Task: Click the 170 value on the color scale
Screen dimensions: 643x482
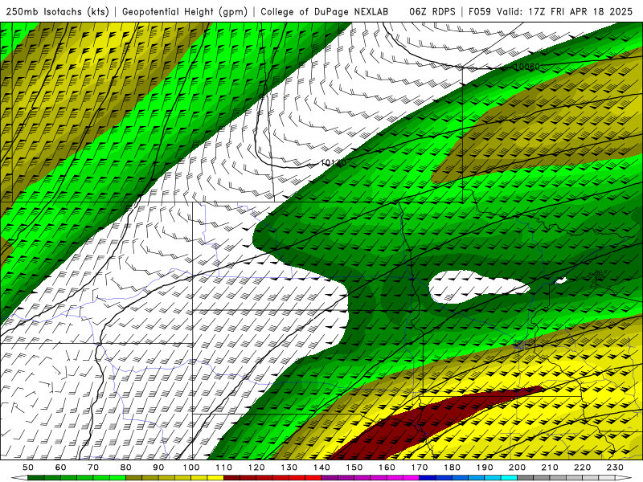Action: point(420,468)
